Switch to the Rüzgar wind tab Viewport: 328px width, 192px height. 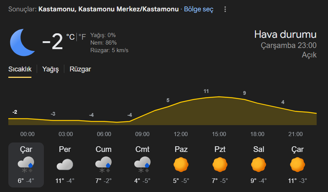[80, 69]
